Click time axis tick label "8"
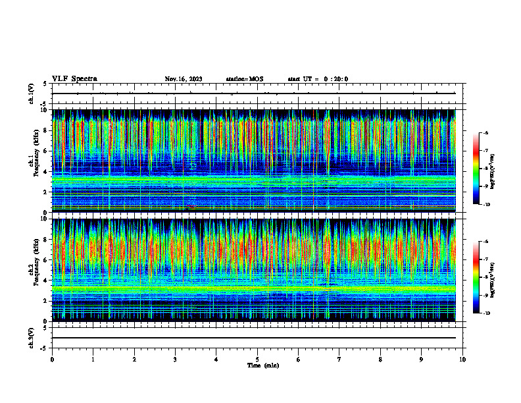Screen dimensions: 521x403 (x=380, y=360)
